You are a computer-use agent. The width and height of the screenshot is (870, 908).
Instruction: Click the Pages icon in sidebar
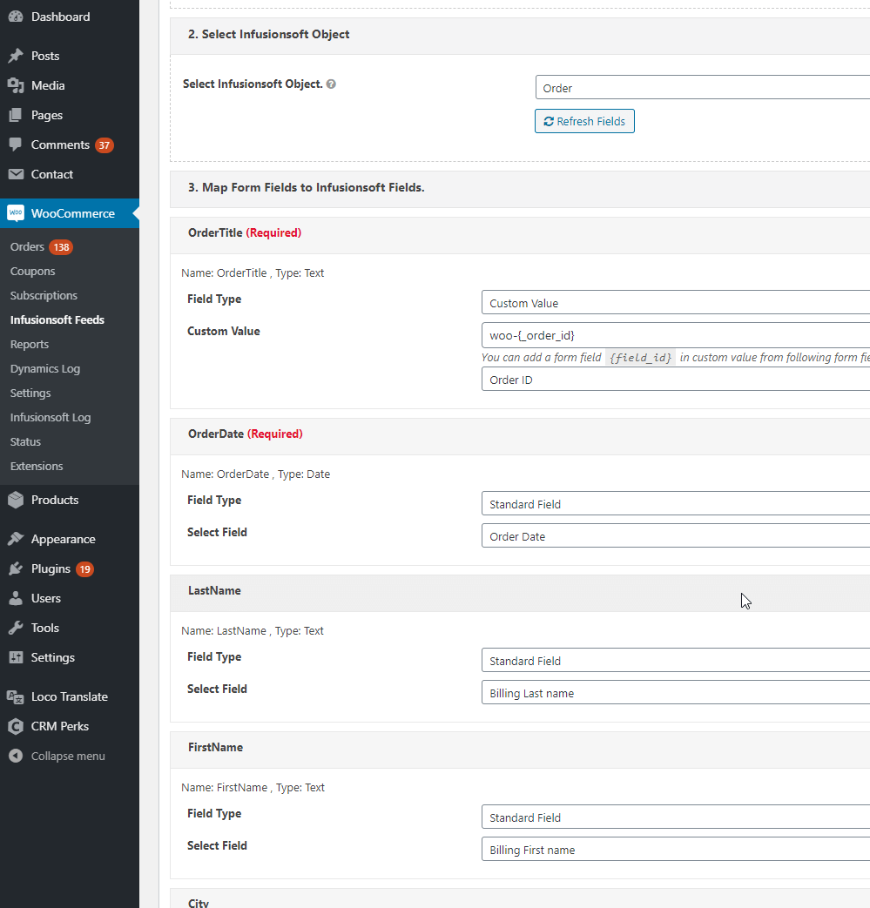click(16, 115)
